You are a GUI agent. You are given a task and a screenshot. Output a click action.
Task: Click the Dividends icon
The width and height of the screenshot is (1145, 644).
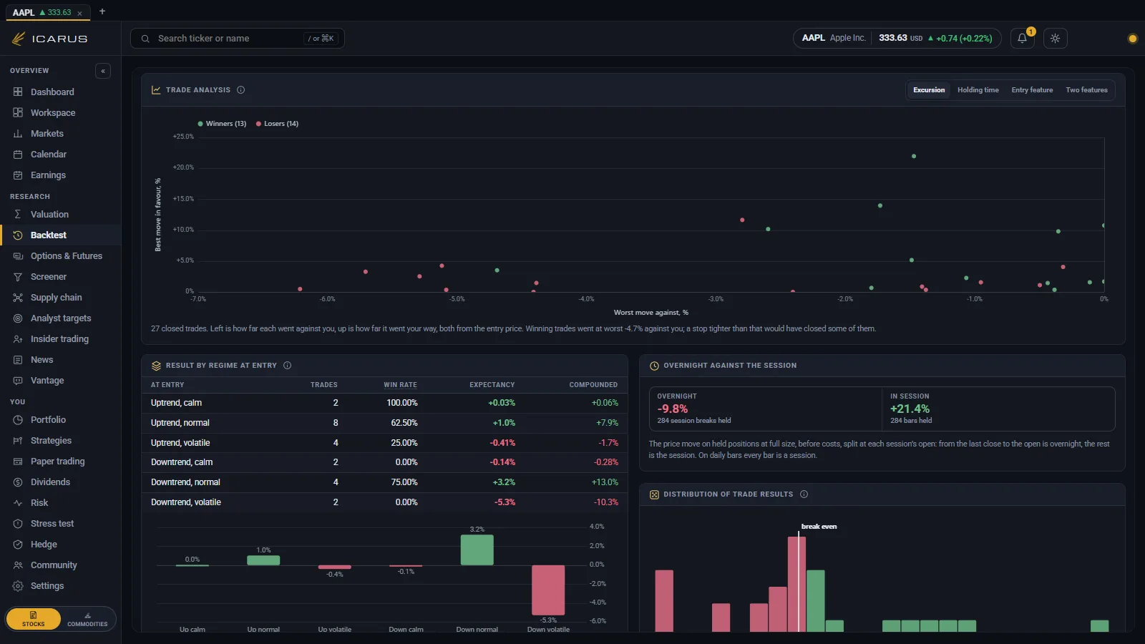(18, 482)
